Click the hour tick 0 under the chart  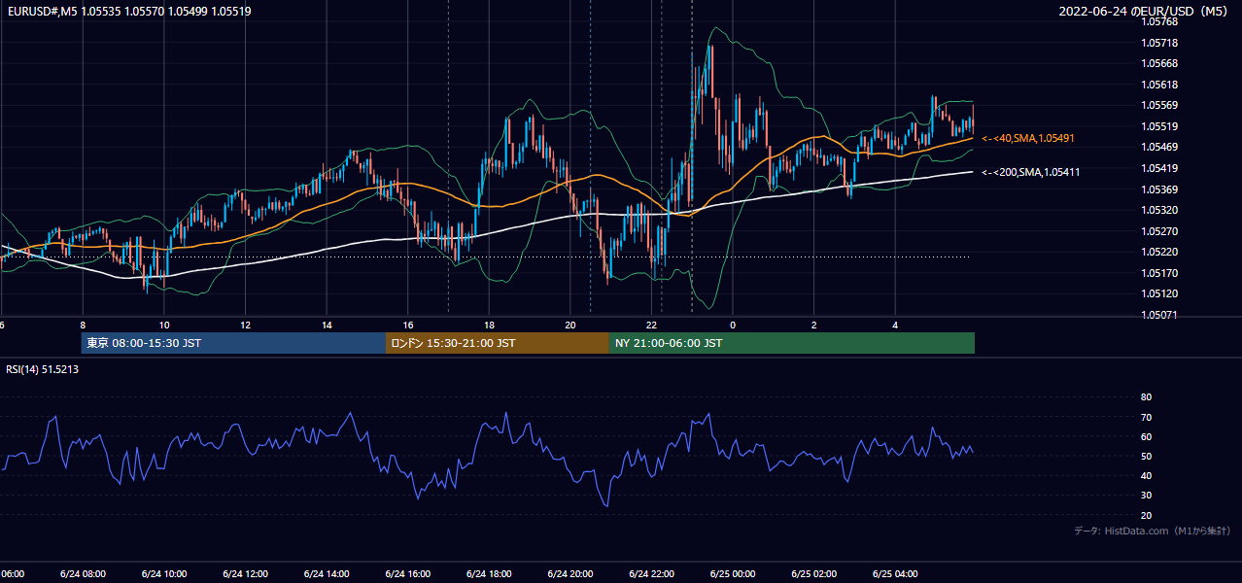tap(733, 325)
